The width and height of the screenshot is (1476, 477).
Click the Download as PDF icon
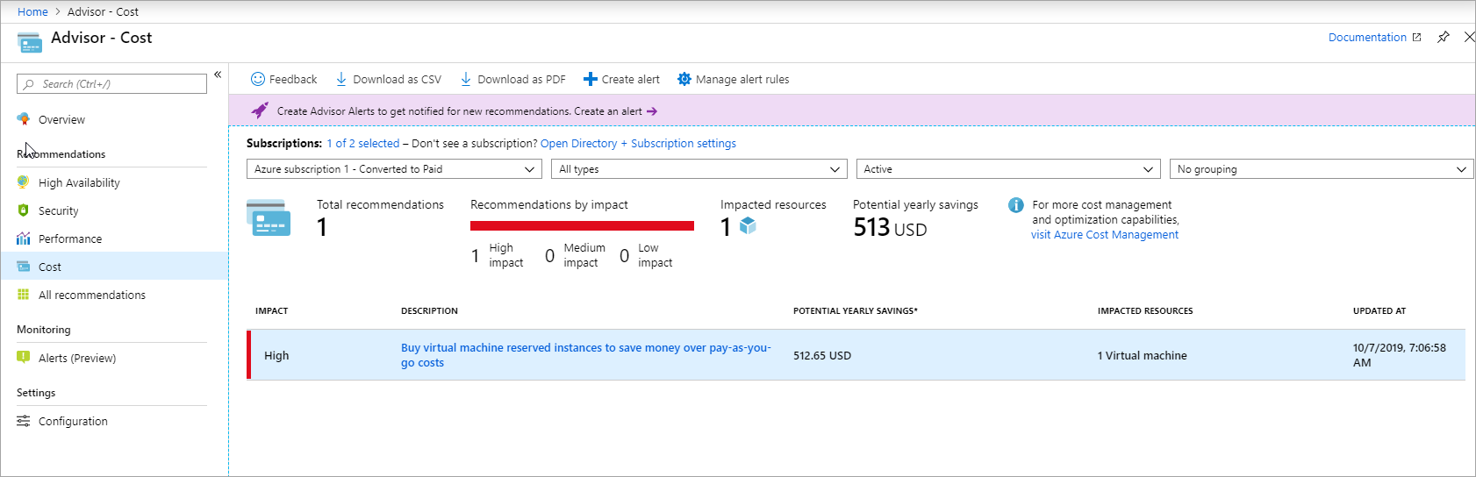click(x=466, y=79)
